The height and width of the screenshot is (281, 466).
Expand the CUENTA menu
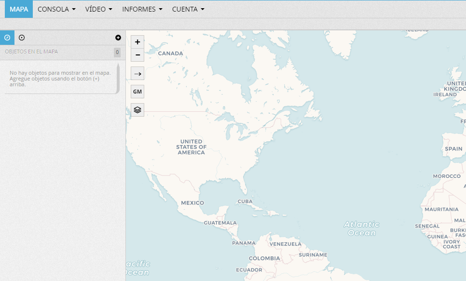[x=188, y=9]
